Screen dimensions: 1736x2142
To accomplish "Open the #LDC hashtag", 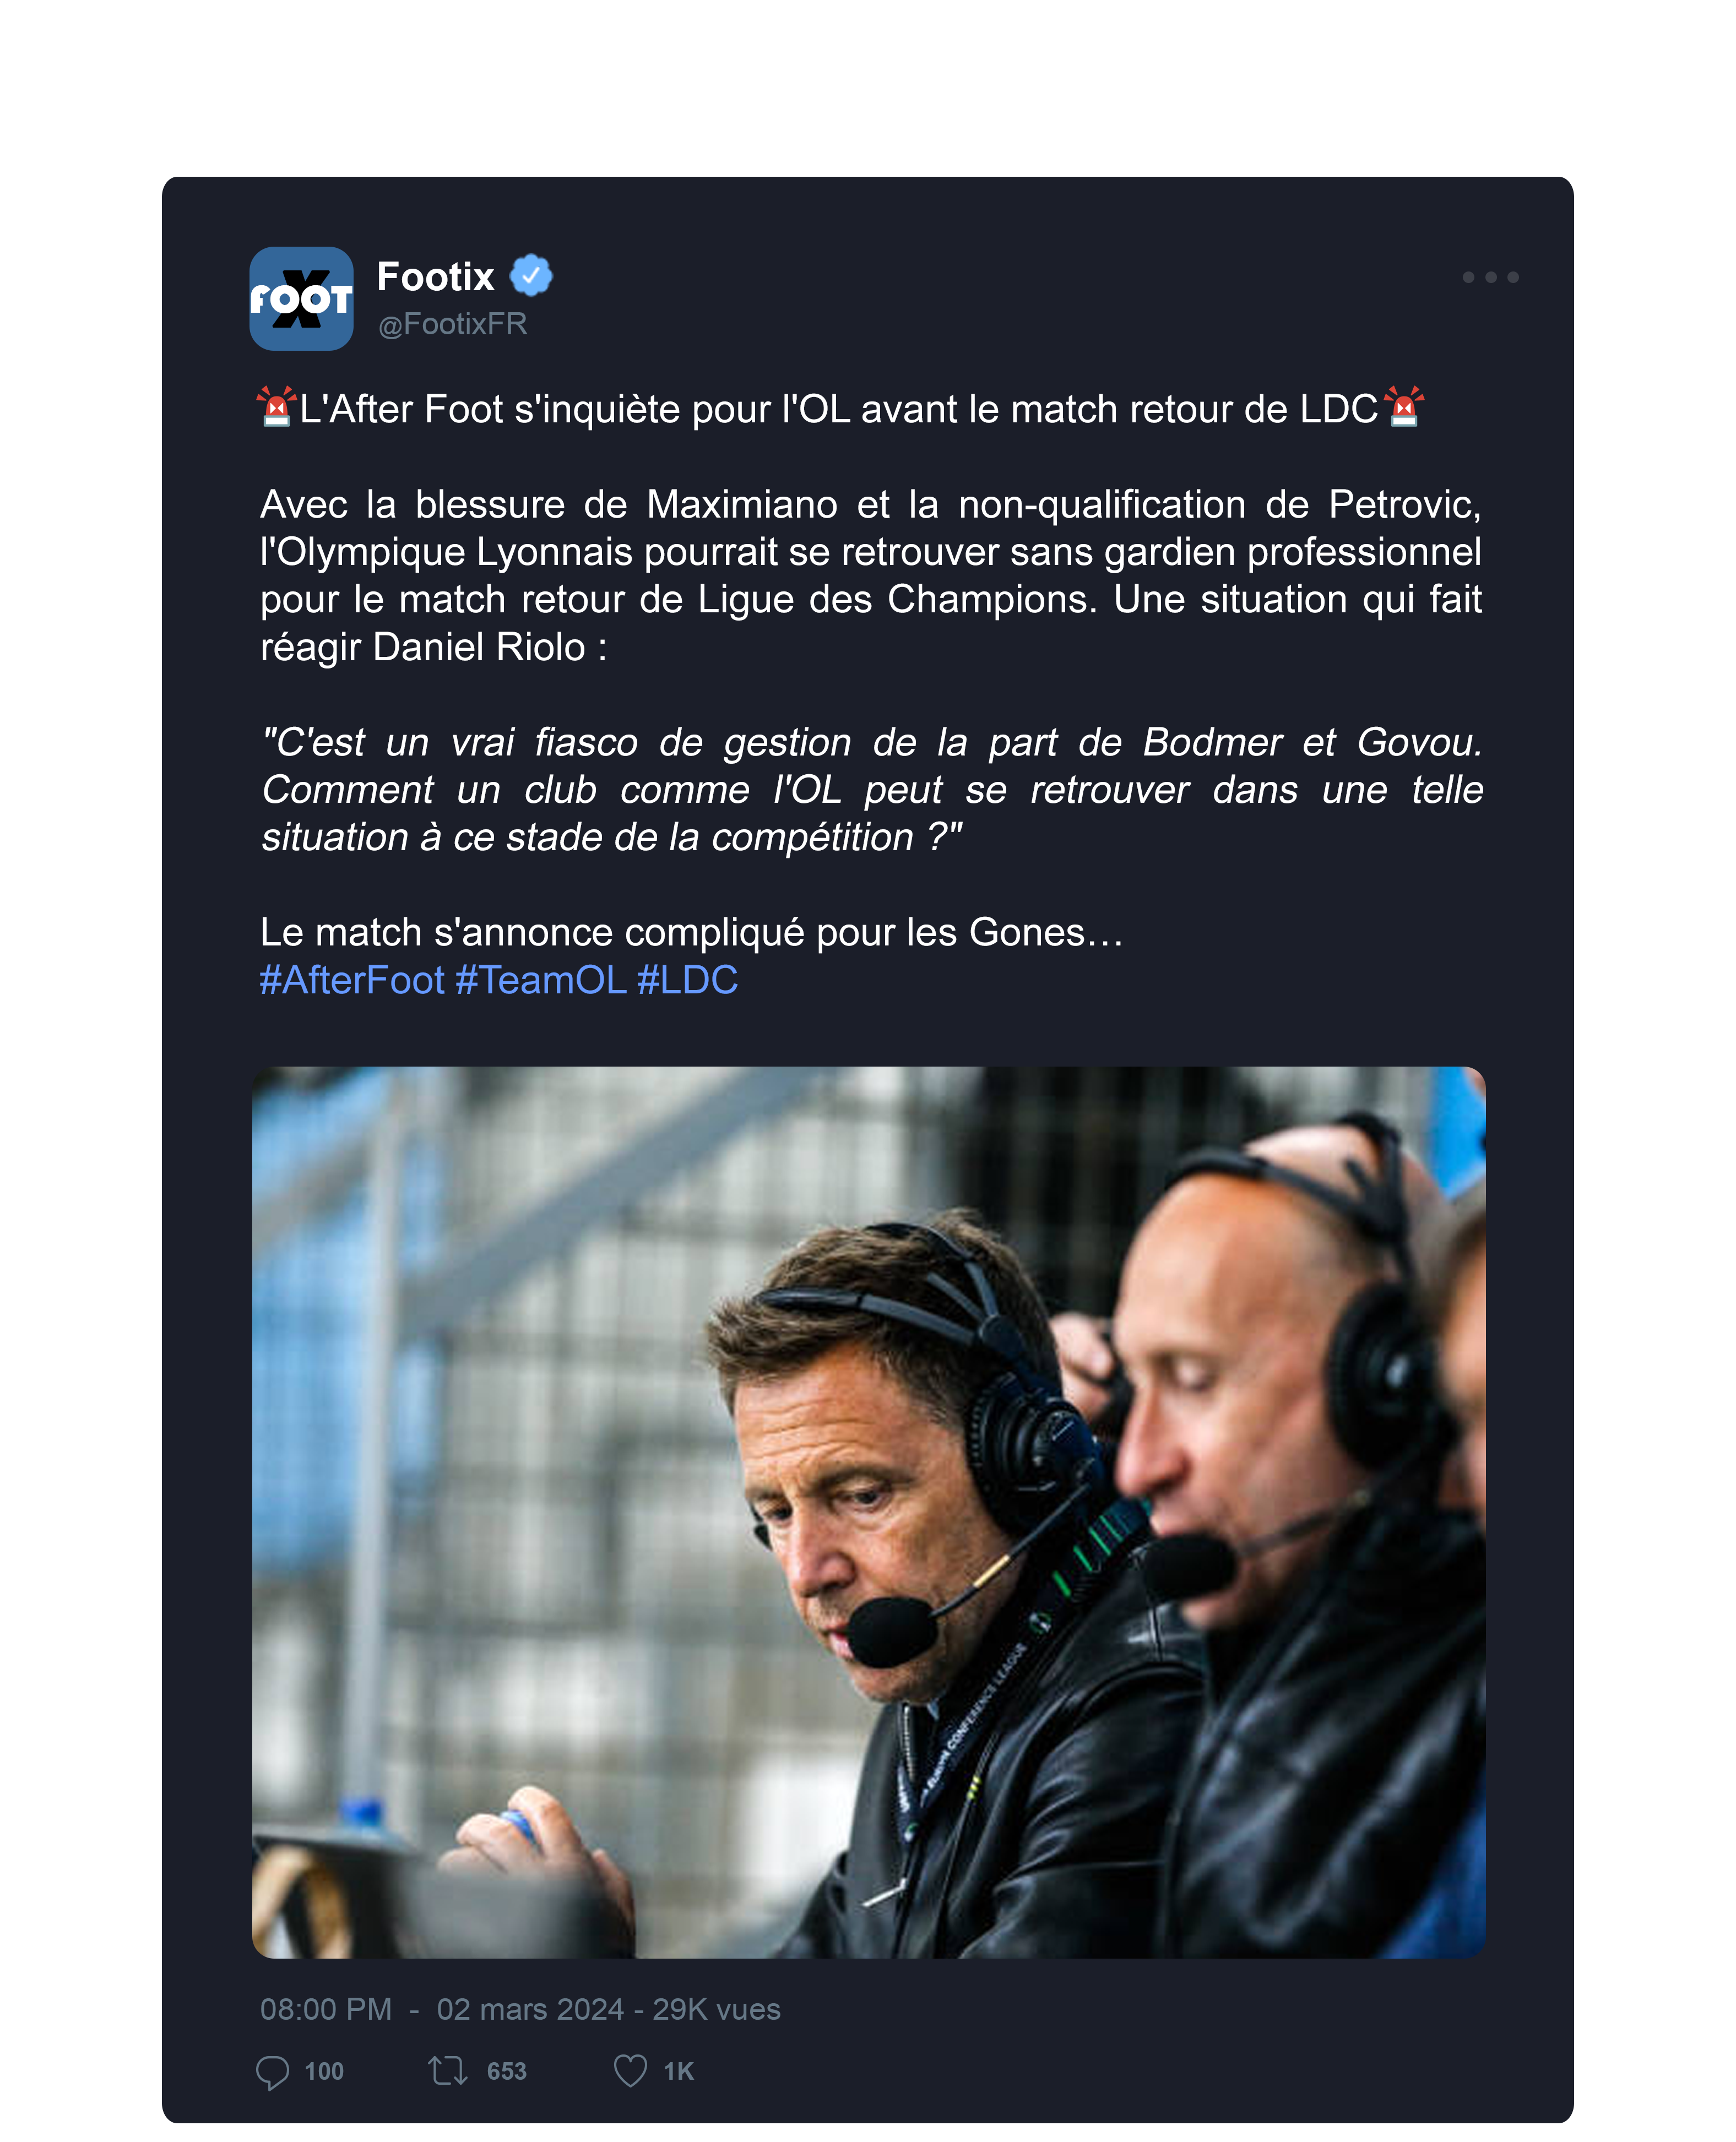I will [688, 981].
